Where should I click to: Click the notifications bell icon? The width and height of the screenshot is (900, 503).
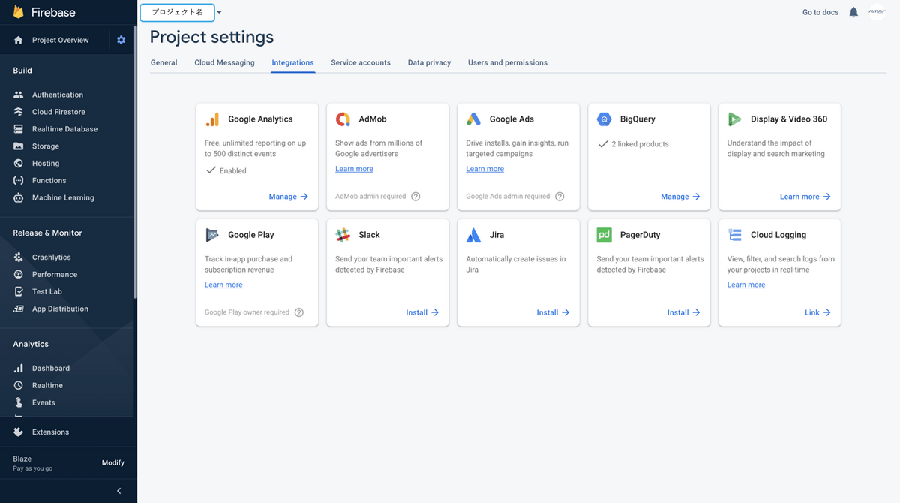pyautogui.click(x=853, y=12)
